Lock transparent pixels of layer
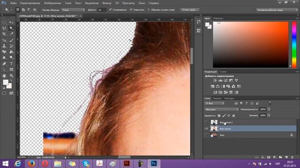Screen dimensions: 300x168 219,116
